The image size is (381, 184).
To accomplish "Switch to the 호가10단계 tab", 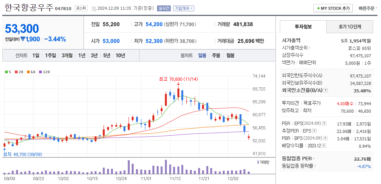I will pos(350,27).
